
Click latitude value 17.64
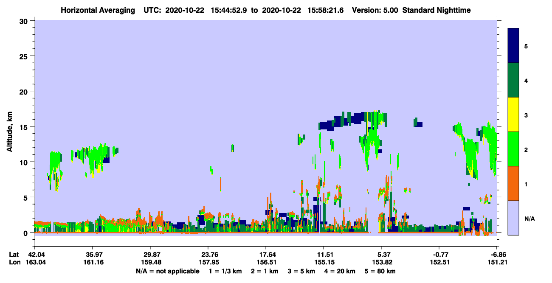[x=266, y=255]
